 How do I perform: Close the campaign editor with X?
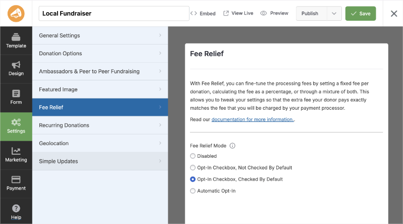(394, 13)
